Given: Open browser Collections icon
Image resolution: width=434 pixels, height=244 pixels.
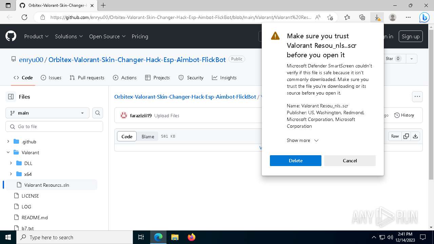Looking at the screenshot, I should [x=362, y=17].
